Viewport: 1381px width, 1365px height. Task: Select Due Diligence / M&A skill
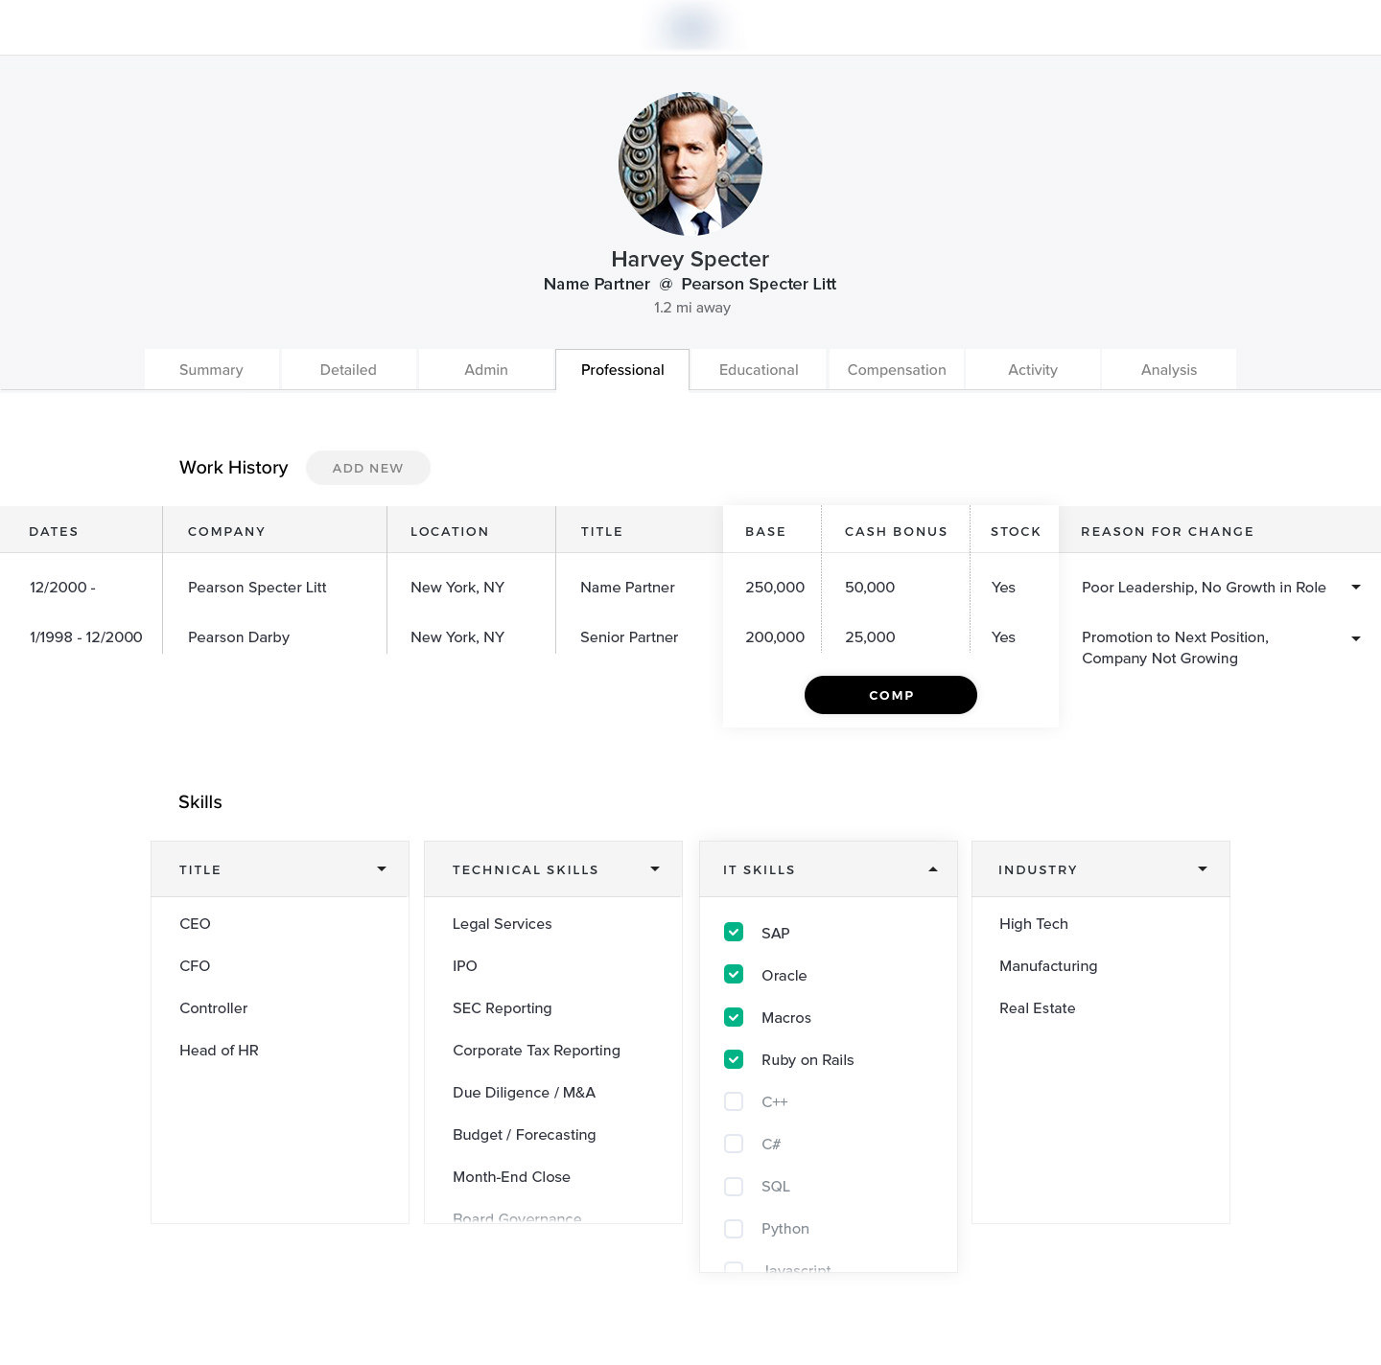tap(524, 1093)
